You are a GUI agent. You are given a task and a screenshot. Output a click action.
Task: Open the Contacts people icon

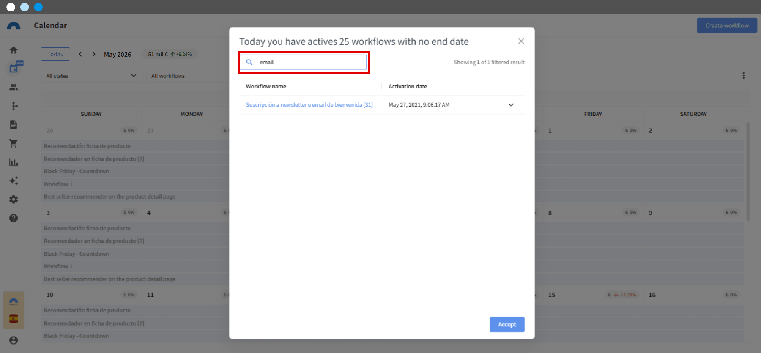pos(14,87)
